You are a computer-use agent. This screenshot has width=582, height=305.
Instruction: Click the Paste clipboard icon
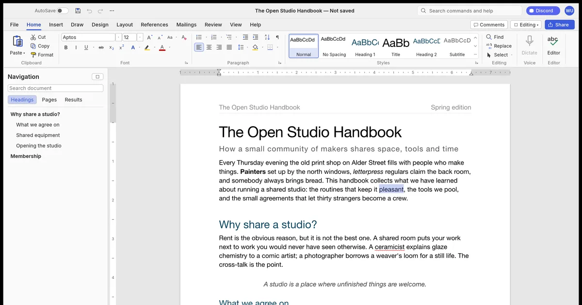17,41
